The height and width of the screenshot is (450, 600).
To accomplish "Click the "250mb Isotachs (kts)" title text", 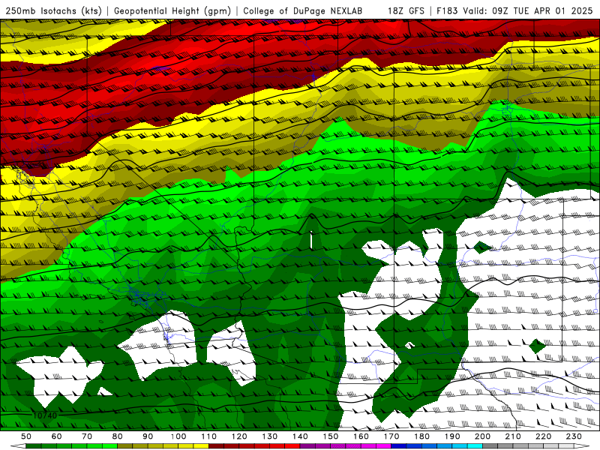I will (x=54, y=11).
